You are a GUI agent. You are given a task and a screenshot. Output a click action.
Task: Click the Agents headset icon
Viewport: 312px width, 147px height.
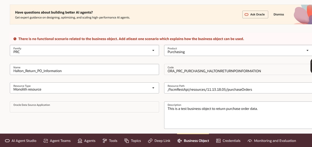click(80, 141)
